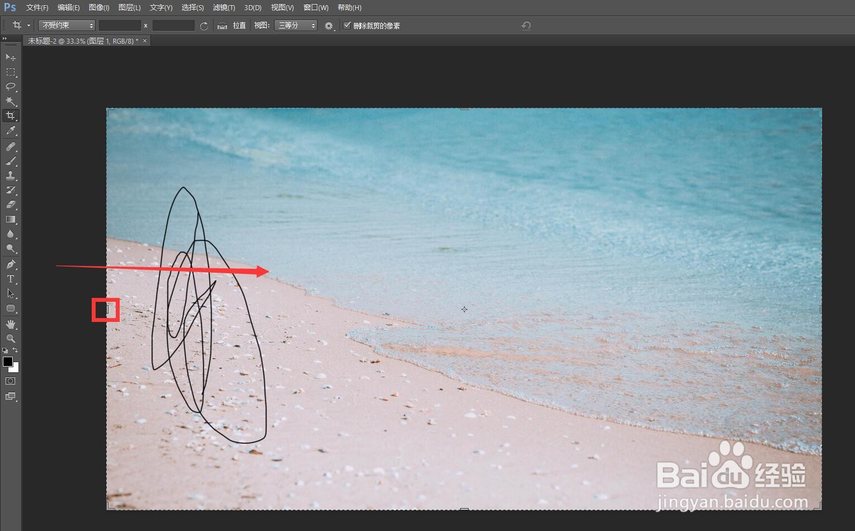Image resolution: width=855 pixels, height=531 pixels.
Task: Click the bottom-middle crop handle
Action: tap(464, 509)
